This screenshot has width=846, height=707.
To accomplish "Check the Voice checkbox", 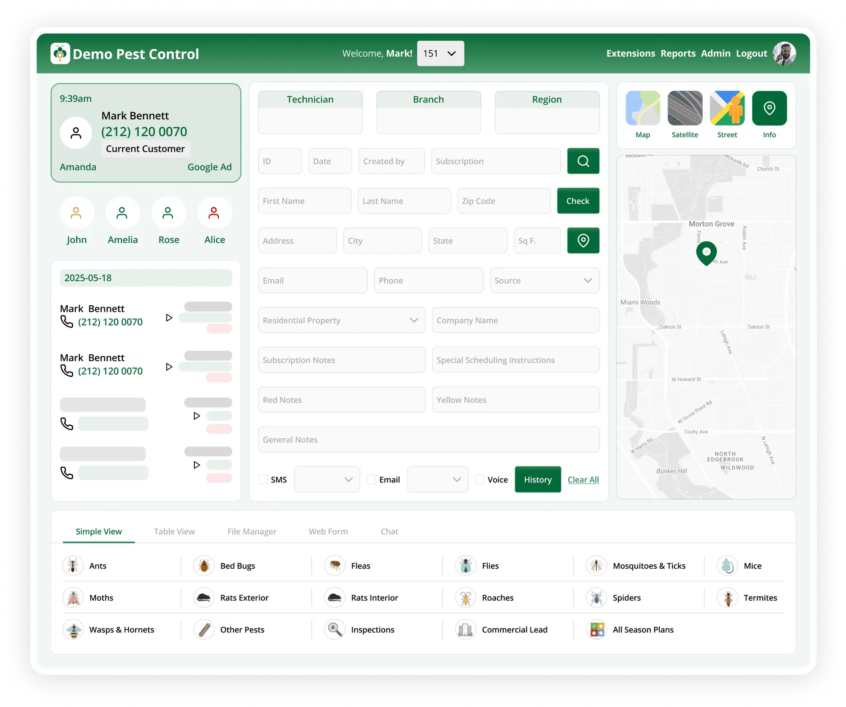I will click(x=480, y=480).
